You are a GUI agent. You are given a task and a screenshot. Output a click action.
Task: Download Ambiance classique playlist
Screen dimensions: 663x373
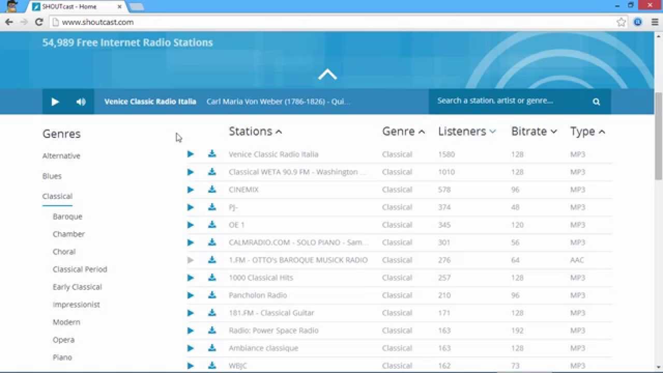[212, 348]
